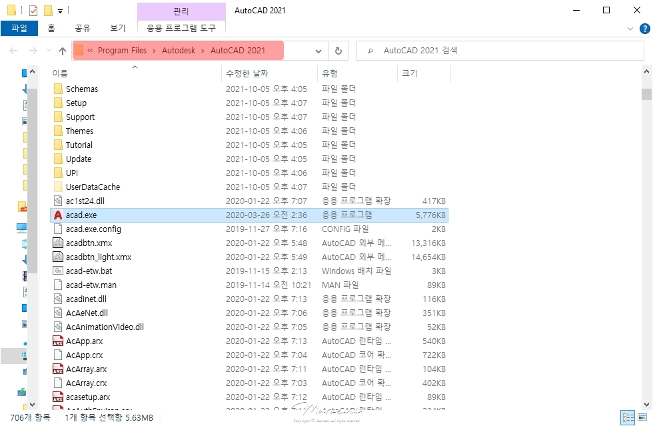Click the AcArray.arx ARX icon

tap(59, 369)
